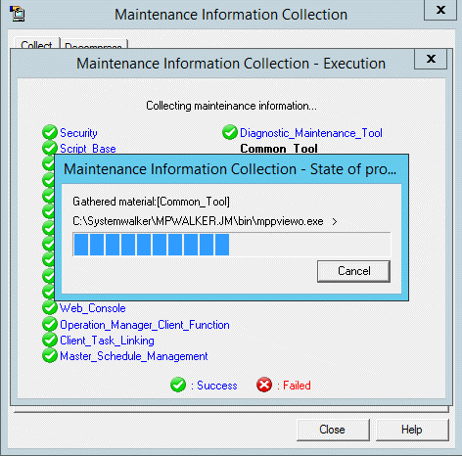Switch to the Decompress tab
462x456 pixels.
[94, 45]
